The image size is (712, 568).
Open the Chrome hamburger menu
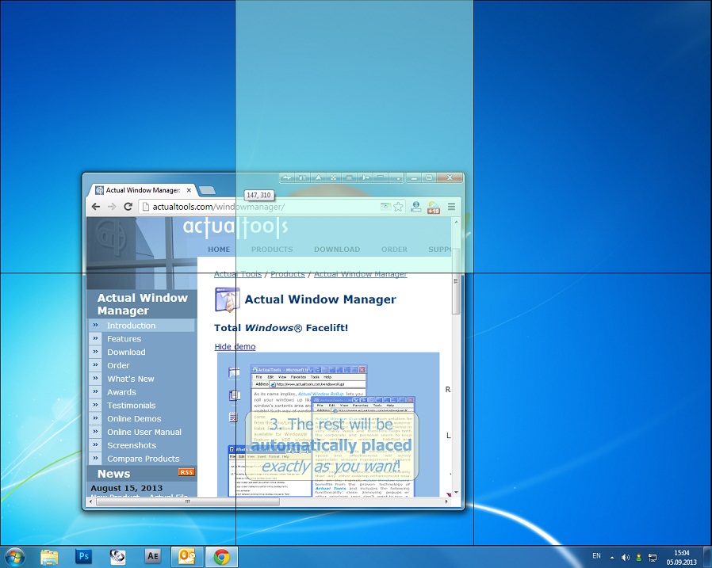click(451, 207)
